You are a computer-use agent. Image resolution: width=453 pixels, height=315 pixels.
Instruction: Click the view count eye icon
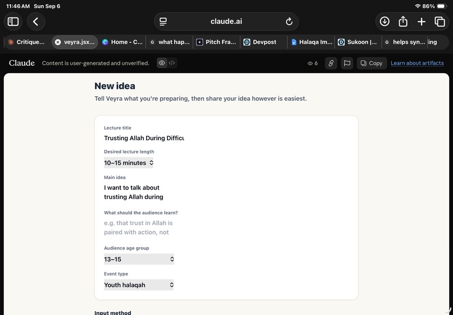tap(310, 64)
